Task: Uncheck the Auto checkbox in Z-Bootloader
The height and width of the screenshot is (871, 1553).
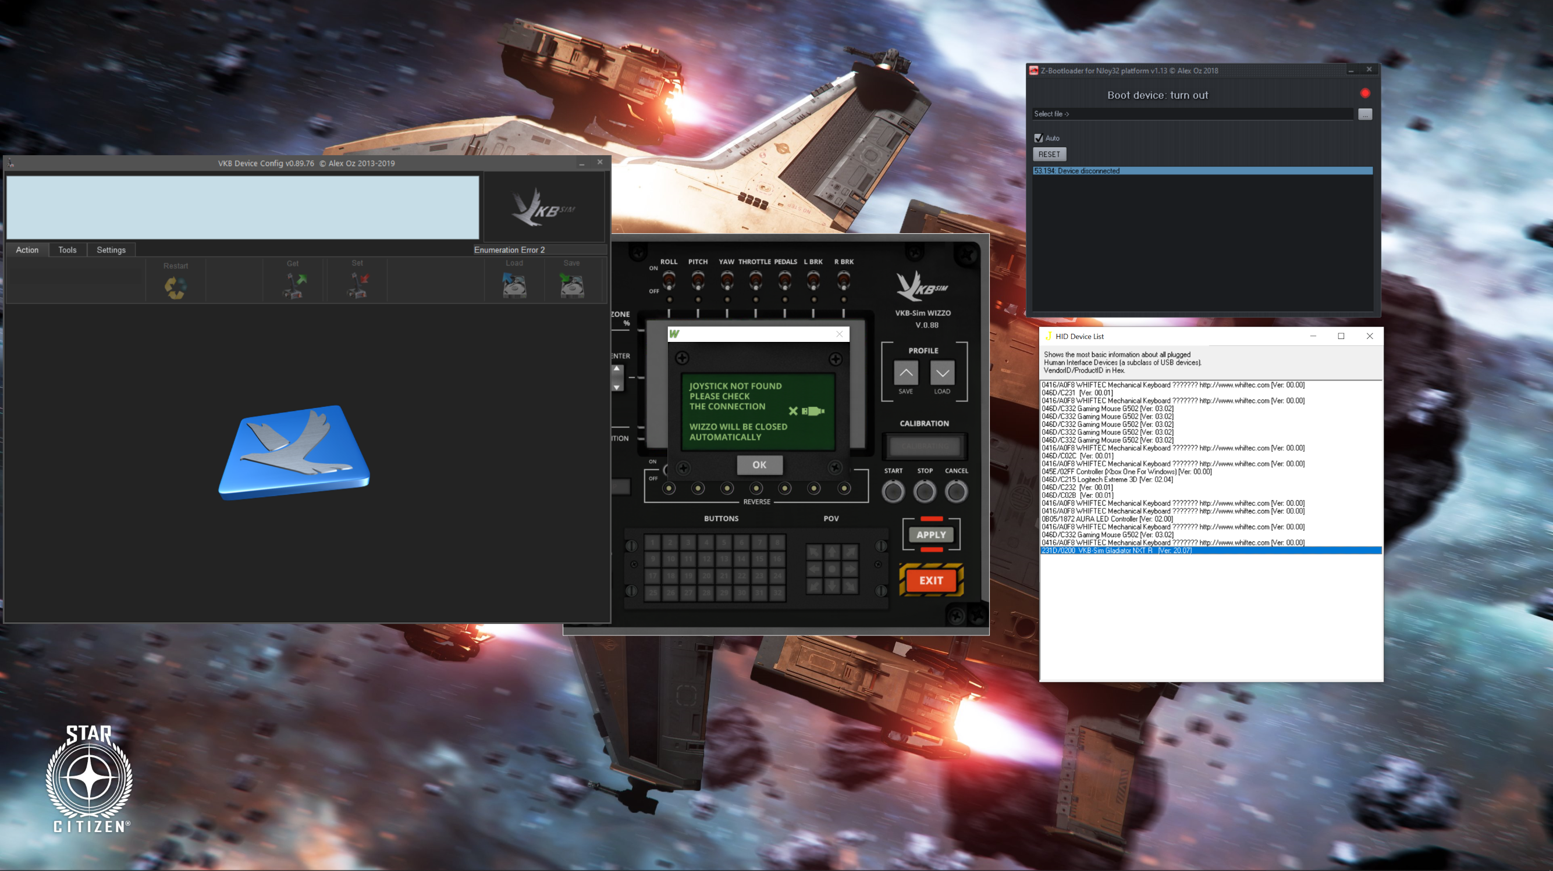Action: click(1039, 138)
